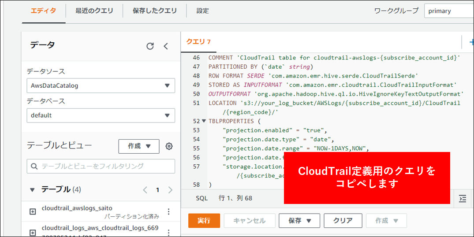Fold TBLPROPERTIES block at line 52
Viewport: 474px width, 237px height.
click(x=204, y=121)
